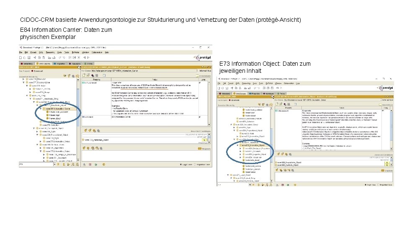Click Delete annotation icon in left class editor
The width and height of the screenshot is (402, 226).
97,75
